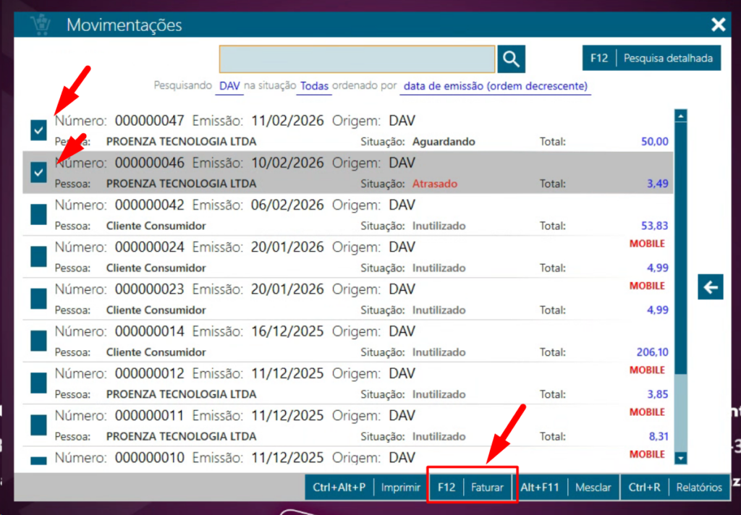This screenshot has height=515, width=741.
Task: Uncheck the checkbox for DAV 000000046
Action: (39, 172)
